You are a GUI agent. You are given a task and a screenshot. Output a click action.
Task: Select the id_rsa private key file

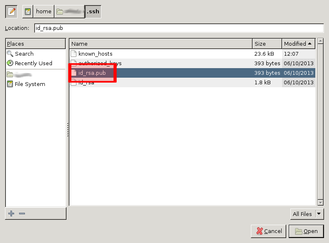coord(86,82)
